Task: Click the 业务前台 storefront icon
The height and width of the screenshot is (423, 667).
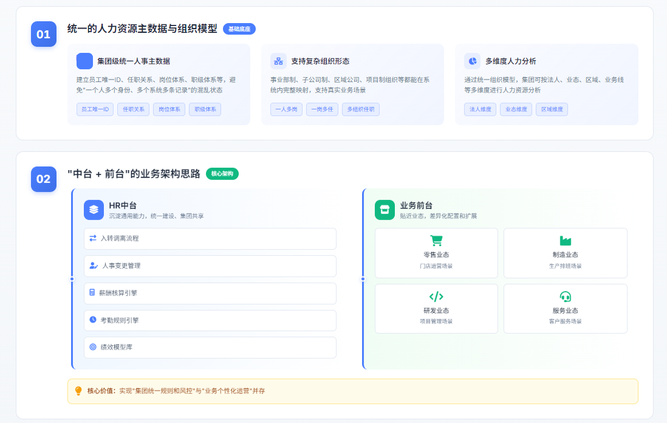Action: 385,210
